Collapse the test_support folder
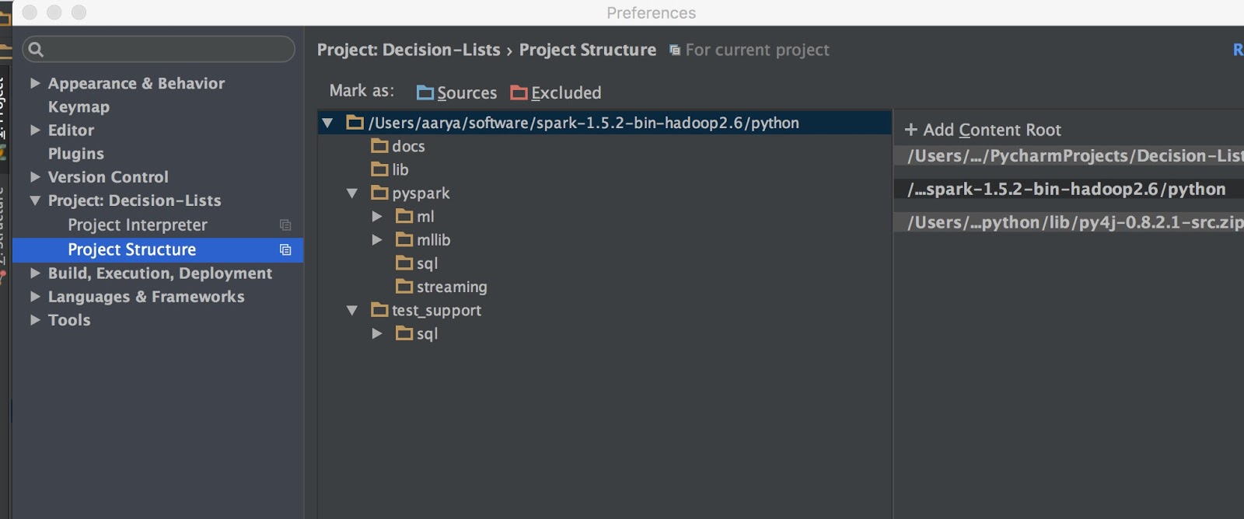This screenshot has width=1244, height=519. click(352, 311)
